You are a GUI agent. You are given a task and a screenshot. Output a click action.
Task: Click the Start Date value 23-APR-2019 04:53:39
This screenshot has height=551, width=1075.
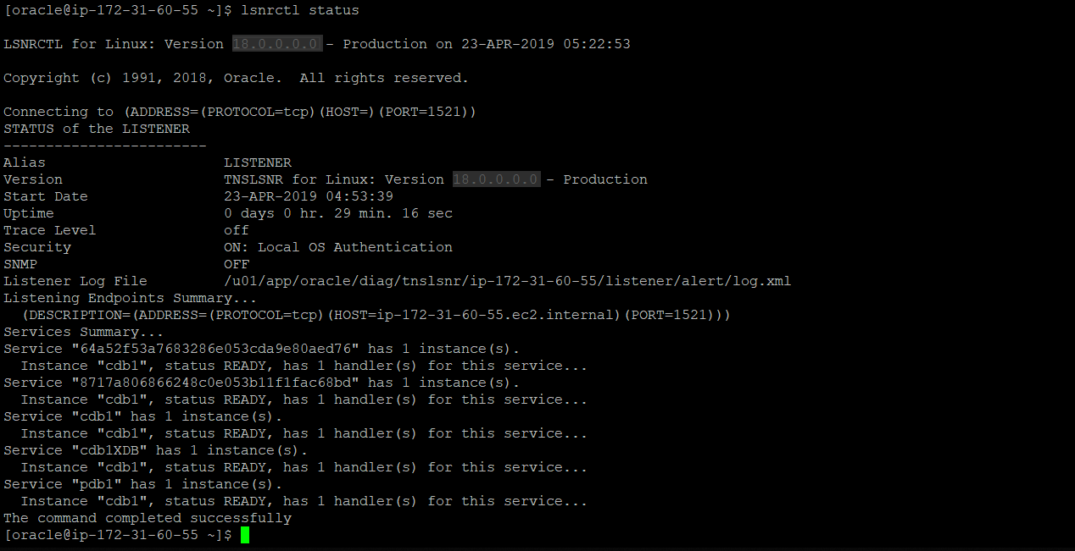308,196
